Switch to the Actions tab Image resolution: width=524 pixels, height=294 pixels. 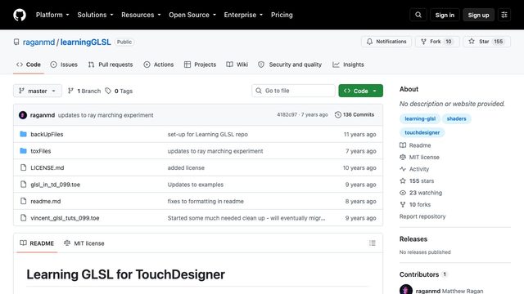158,65
